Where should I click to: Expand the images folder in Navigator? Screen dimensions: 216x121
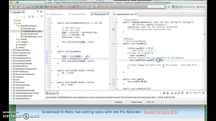point(17,39)
